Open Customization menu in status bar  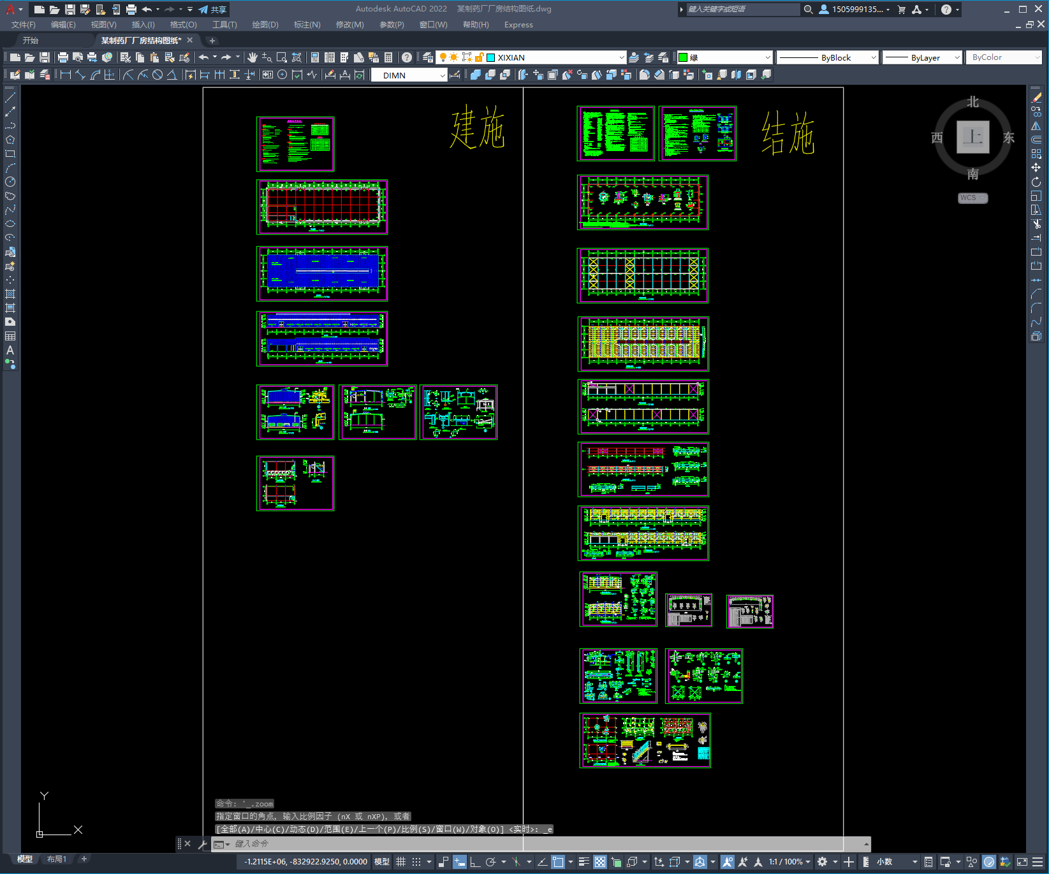[1038, 862]
